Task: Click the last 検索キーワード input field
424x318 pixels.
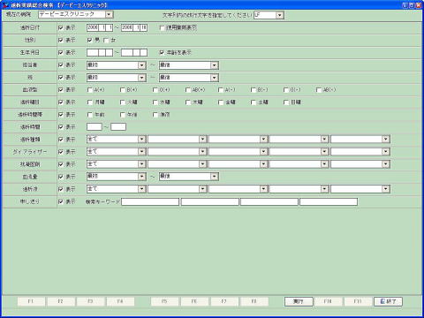Action: point(329,201)
